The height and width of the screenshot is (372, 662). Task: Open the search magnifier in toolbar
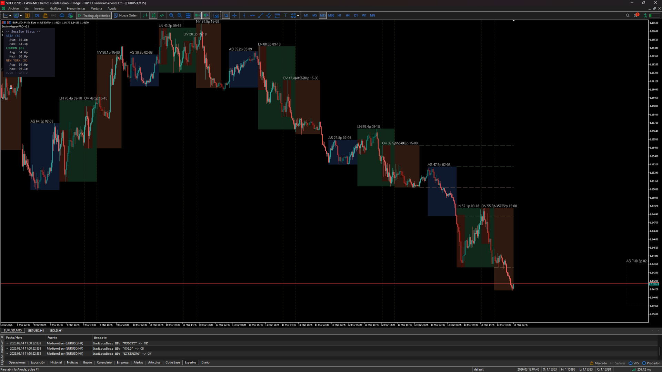click(628, 15)
